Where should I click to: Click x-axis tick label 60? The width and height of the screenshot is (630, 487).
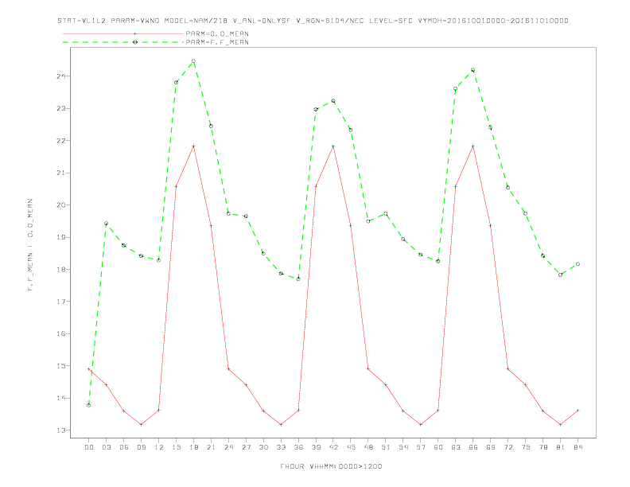click(x=438, y=447)
